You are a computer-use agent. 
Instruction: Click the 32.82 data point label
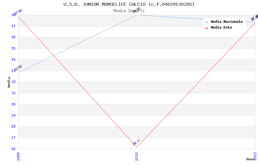tap(18, 68)
